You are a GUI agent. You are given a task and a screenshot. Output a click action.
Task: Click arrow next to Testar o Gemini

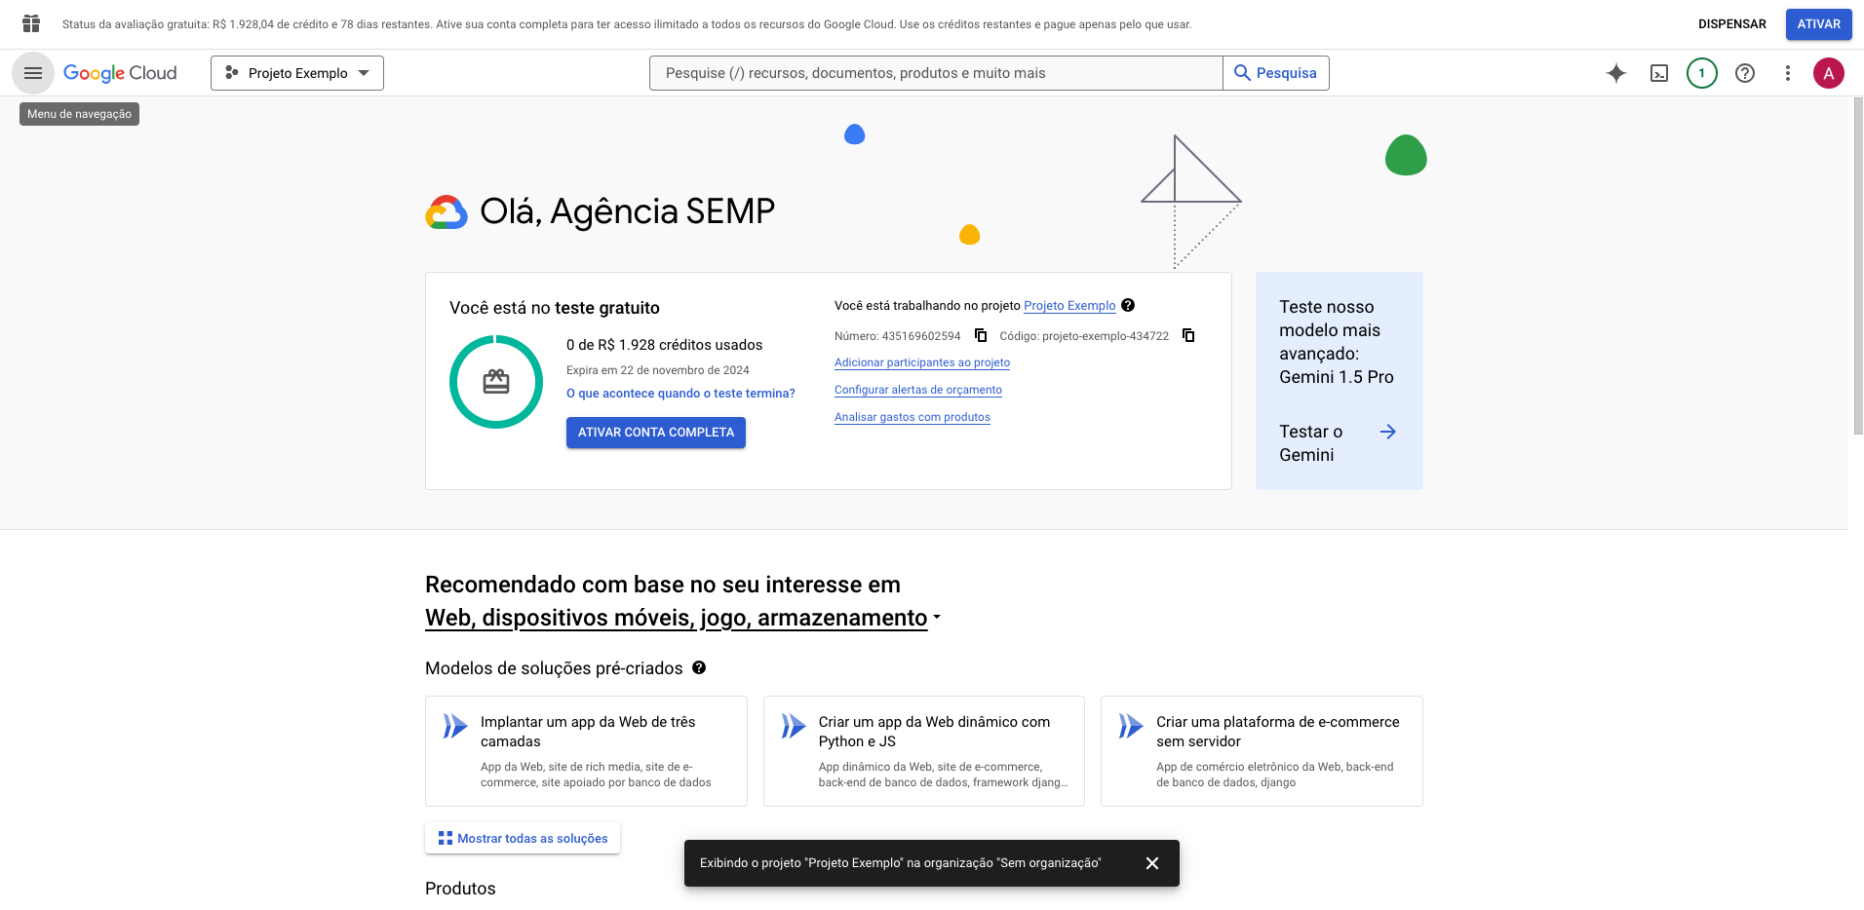point(1388,432)
